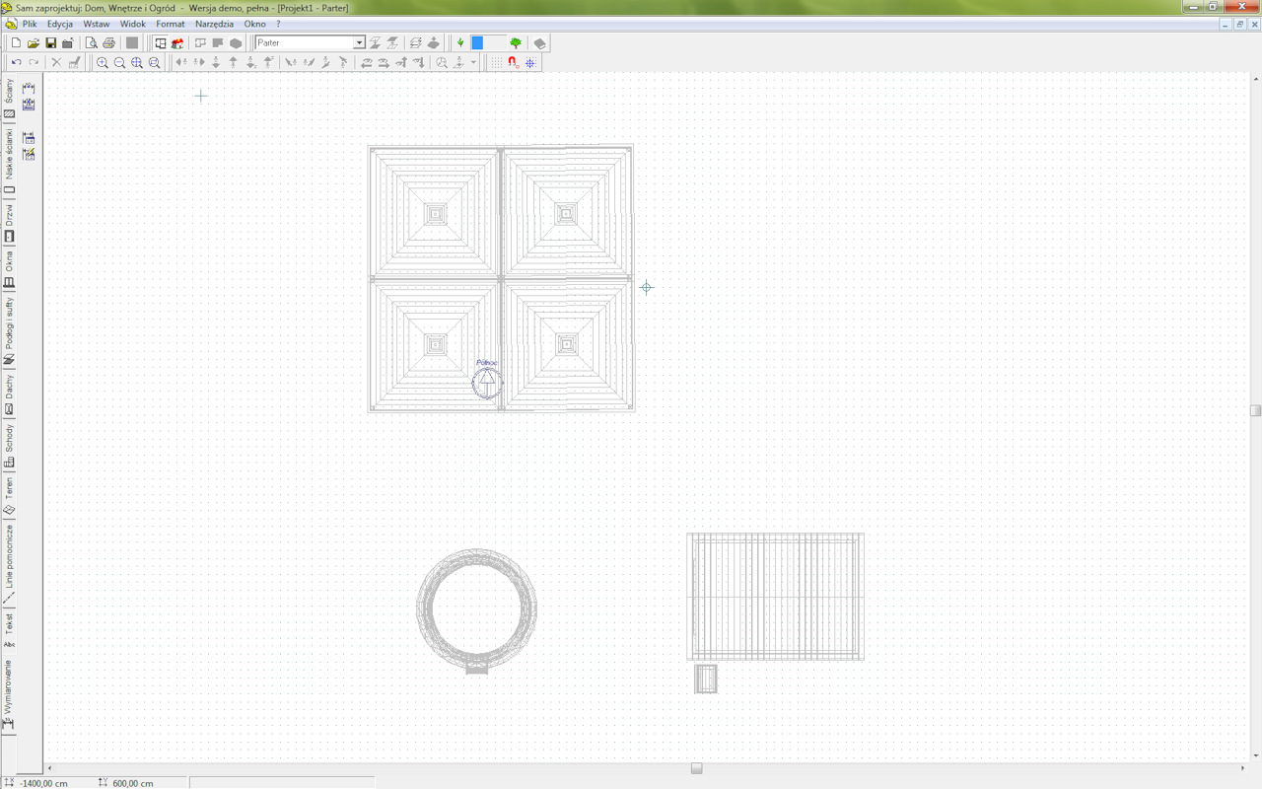The image size is (1262, 789).
Task: Open a project with the folder icon
Action: point(34,43)
